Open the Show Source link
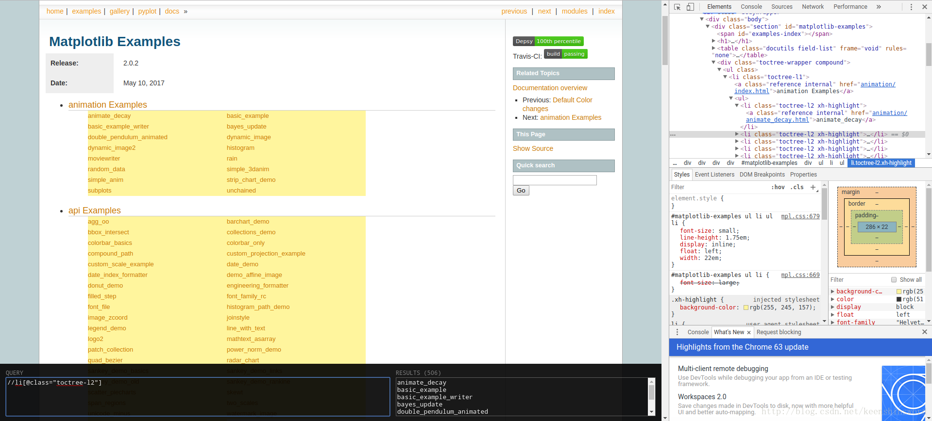Image resolution: width=932 pixels, height=421 pixels. [533, 148]
